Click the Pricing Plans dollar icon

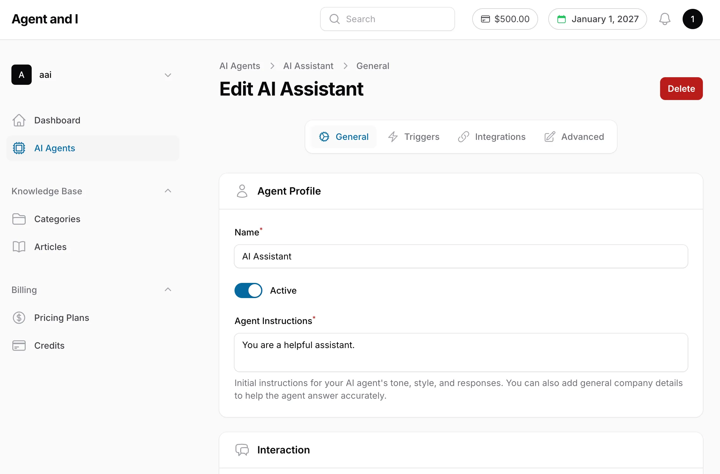pyautogui.click(x=19, y=318)
